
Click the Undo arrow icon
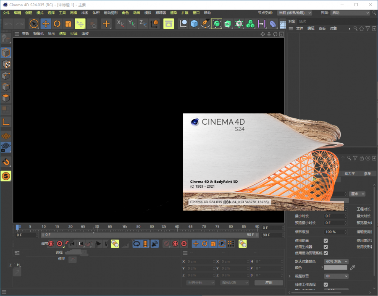click(8, 24)
